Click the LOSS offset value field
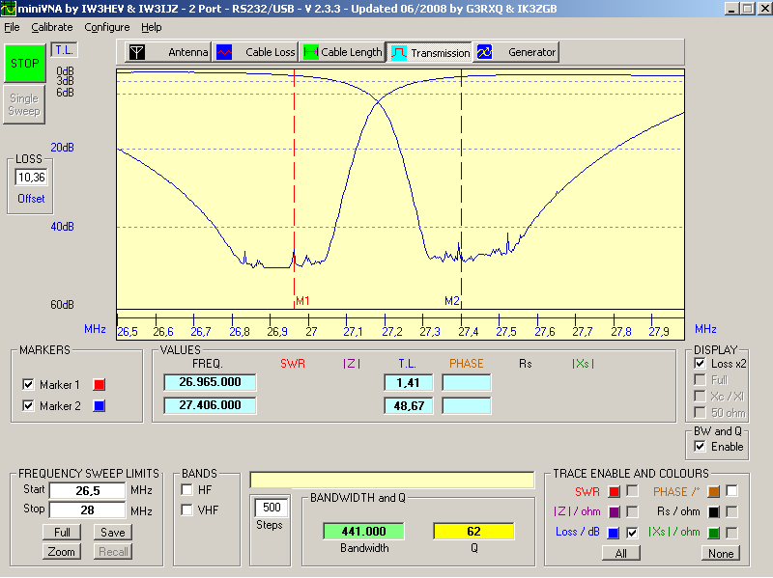Image resolution: width=773 pixels, height=578 pixels. click(x=31, y=178)
